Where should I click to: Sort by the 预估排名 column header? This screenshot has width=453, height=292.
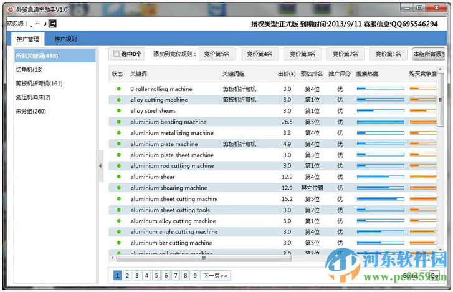(312, 74)
